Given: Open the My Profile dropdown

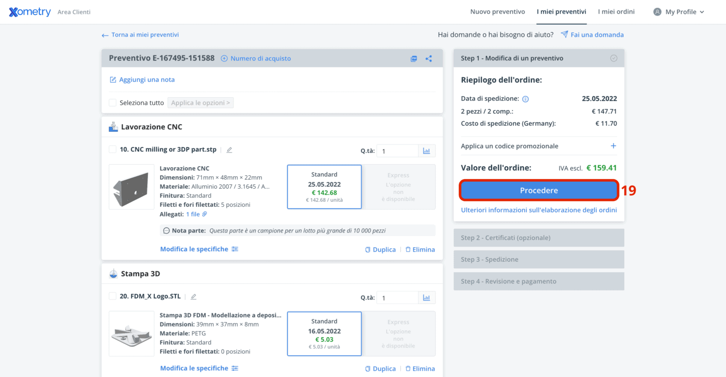Looking at the screenshot, I should pyautogui.click(x=679, y=12).
